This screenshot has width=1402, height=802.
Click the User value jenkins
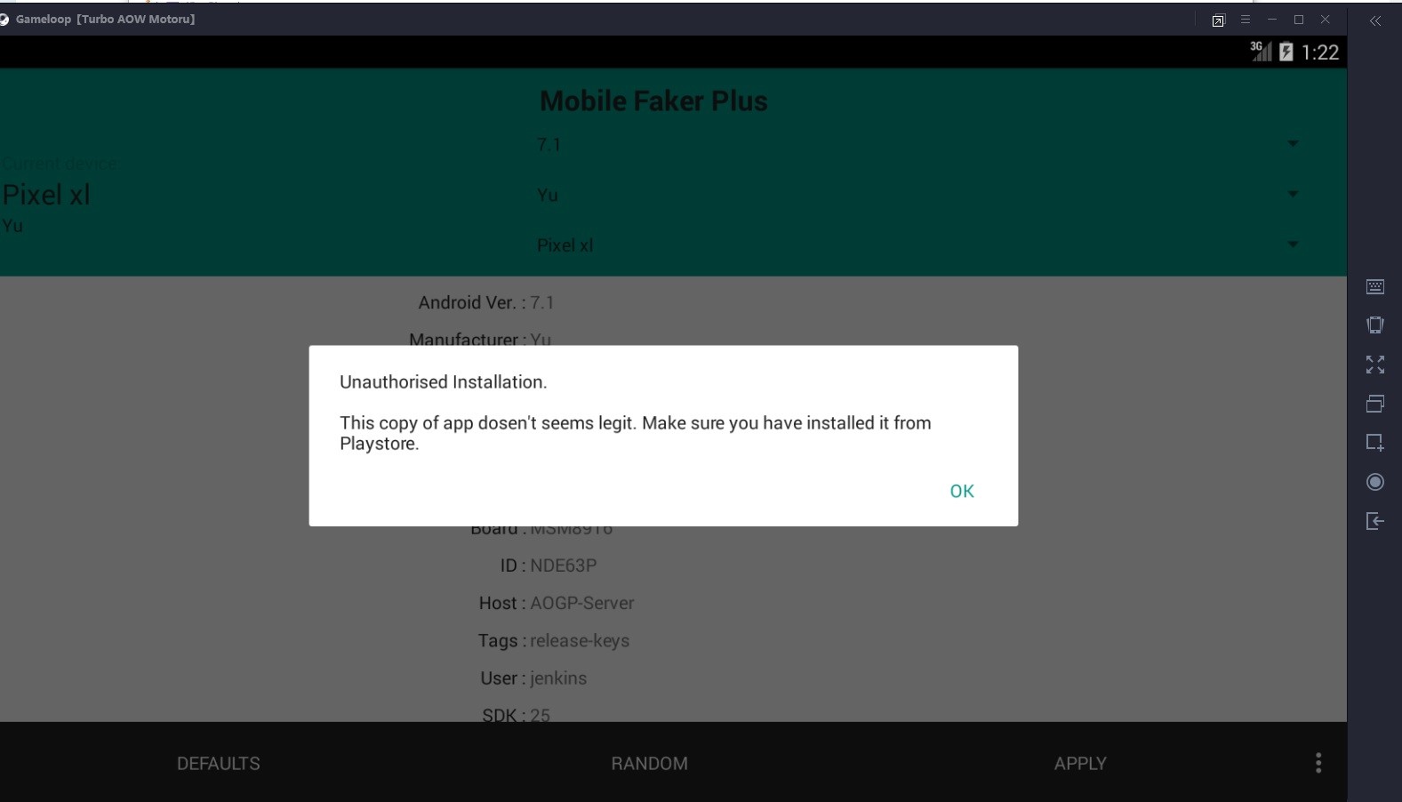point(558,678)
